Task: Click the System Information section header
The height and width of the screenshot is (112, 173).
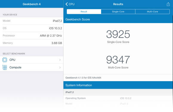Action: pos(118,85)
